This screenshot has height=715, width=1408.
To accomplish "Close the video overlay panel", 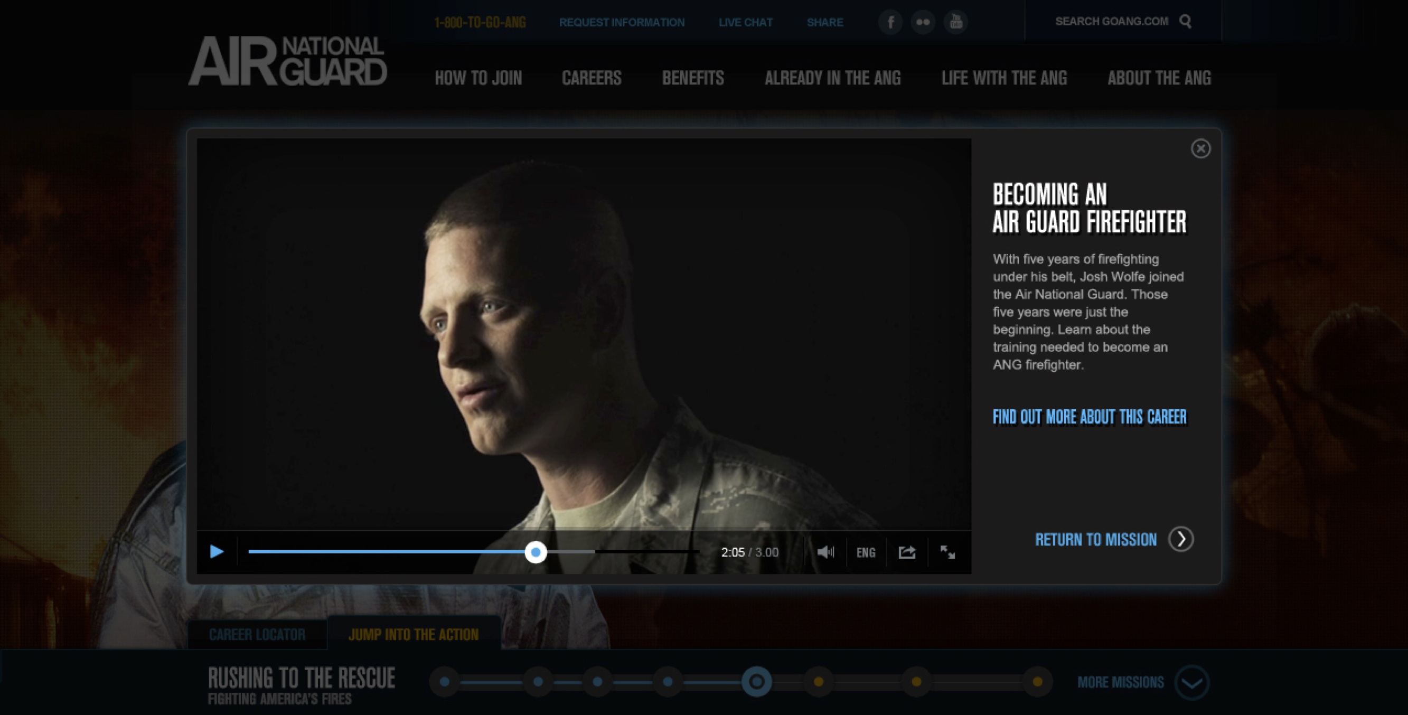I will (1200, 149).
